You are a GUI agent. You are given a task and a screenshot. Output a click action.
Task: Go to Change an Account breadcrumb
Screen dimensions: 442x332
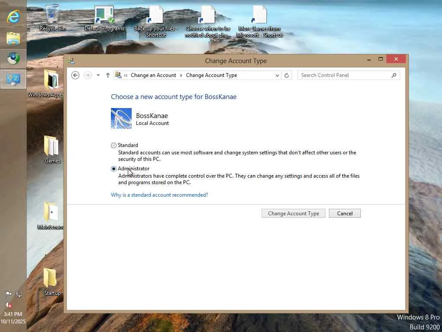pos(153,75)
